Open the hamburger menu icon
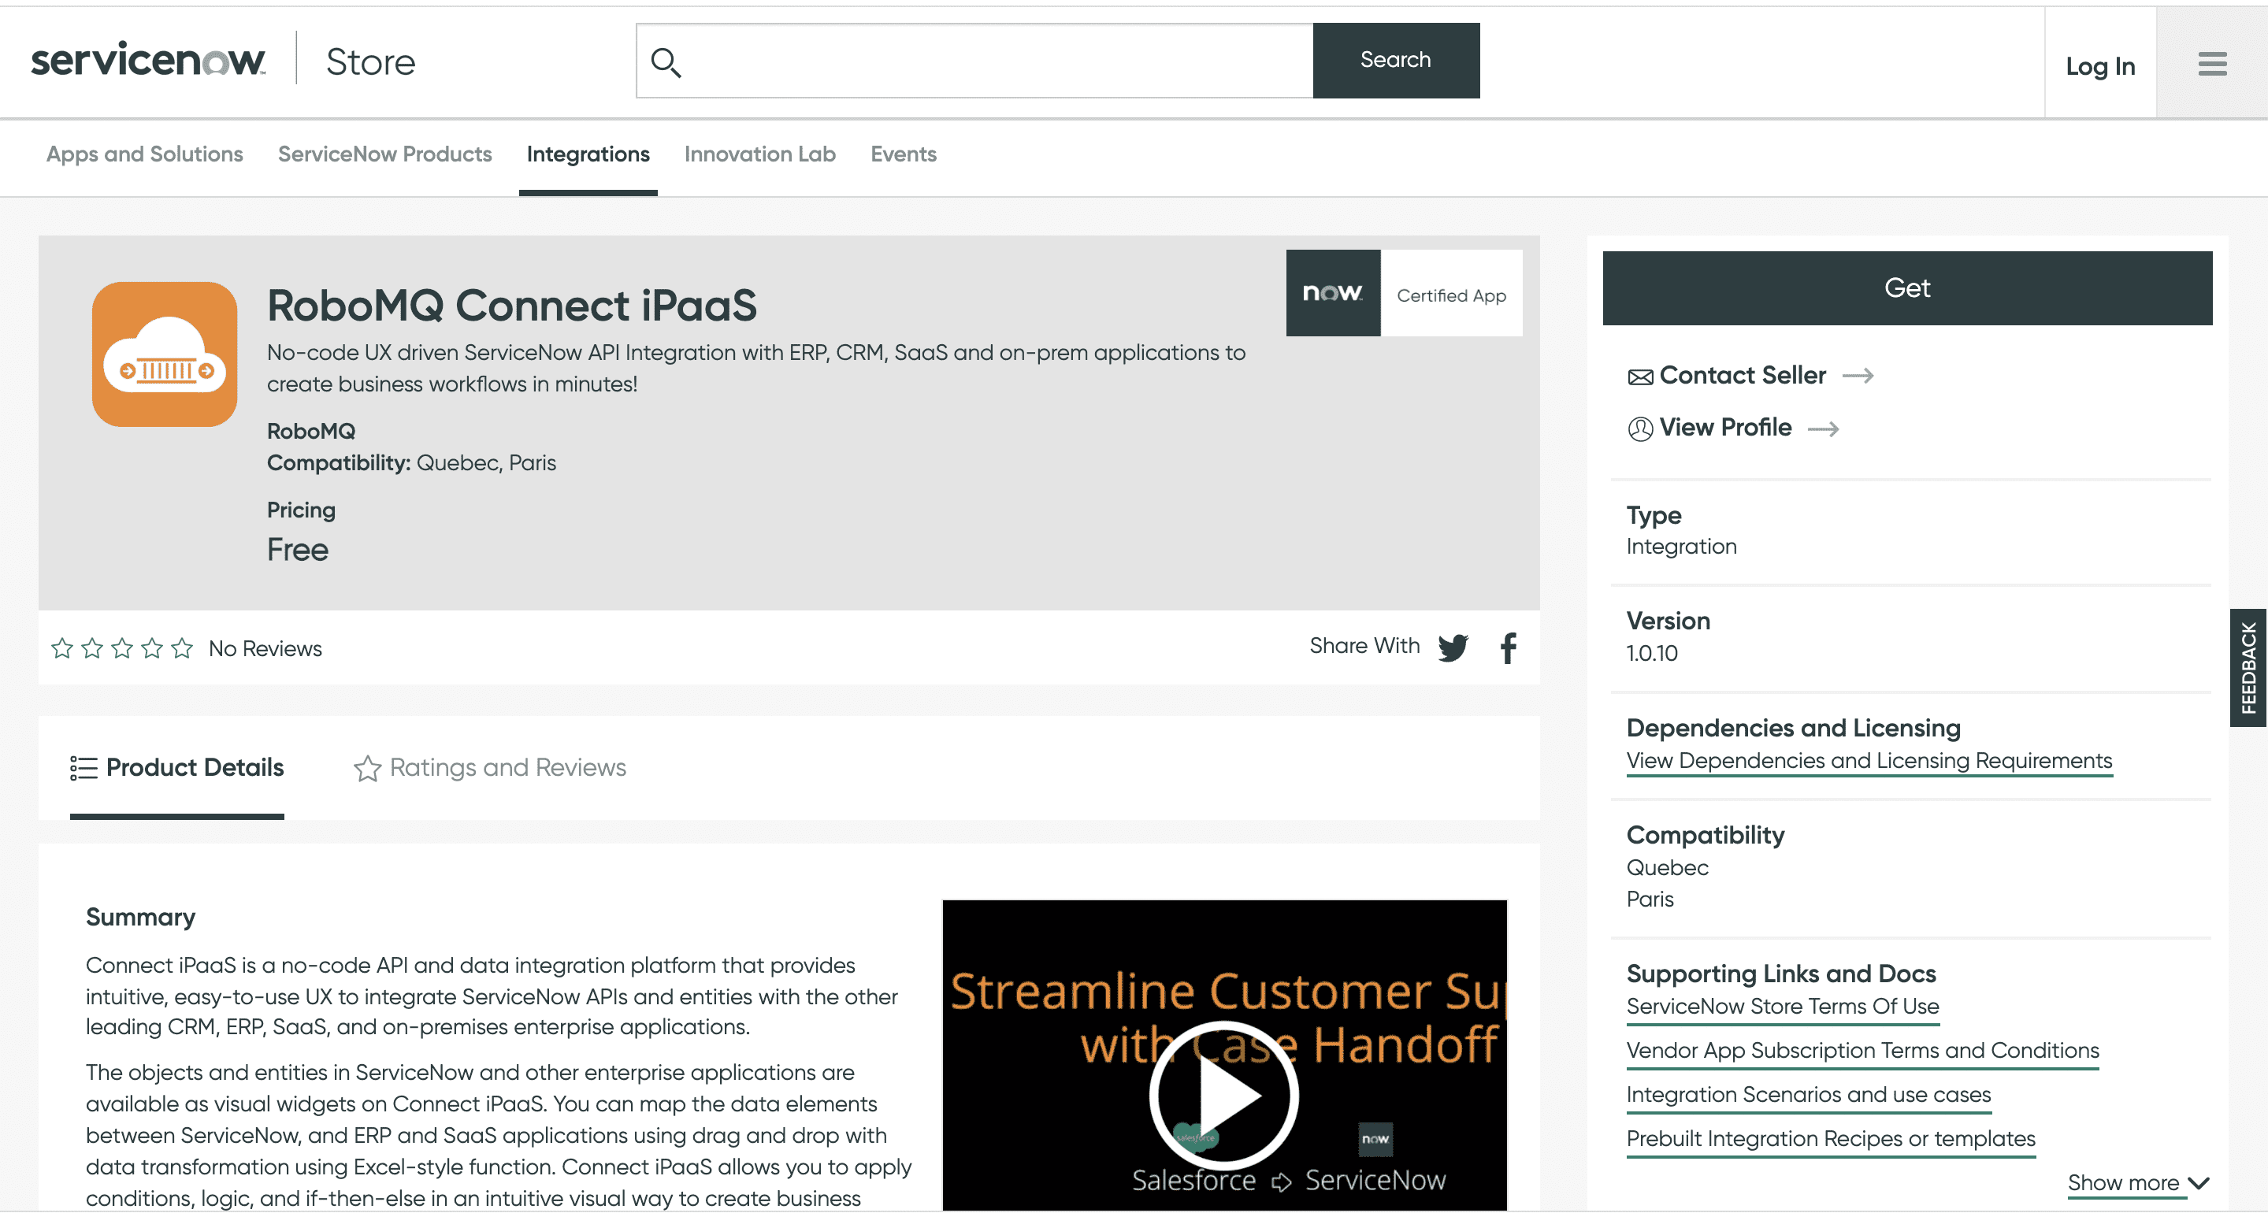 point(2211,63)
